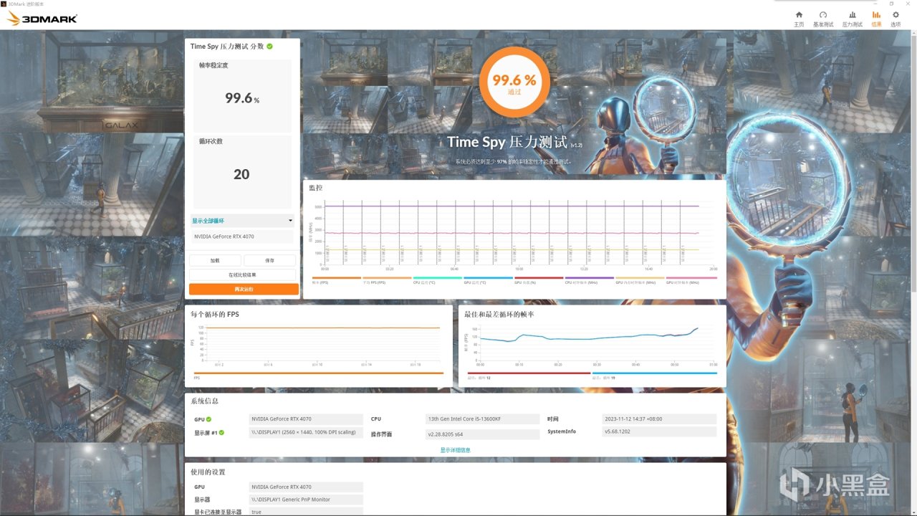Select the 结果 results tab

point(876,19)
